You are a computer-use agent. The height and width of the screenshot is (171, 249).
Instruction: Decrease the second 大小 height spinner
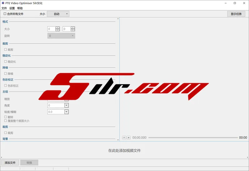pos(73,30)
